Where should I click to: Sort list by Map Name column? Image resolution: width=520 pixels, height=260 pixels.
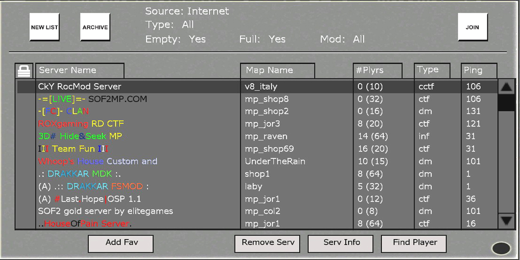[x=277, y=70]
